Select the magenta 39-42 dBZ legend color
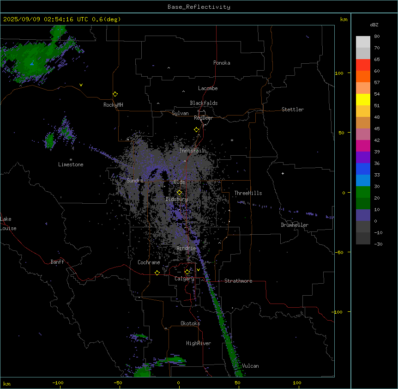 [x=363, y=146]
